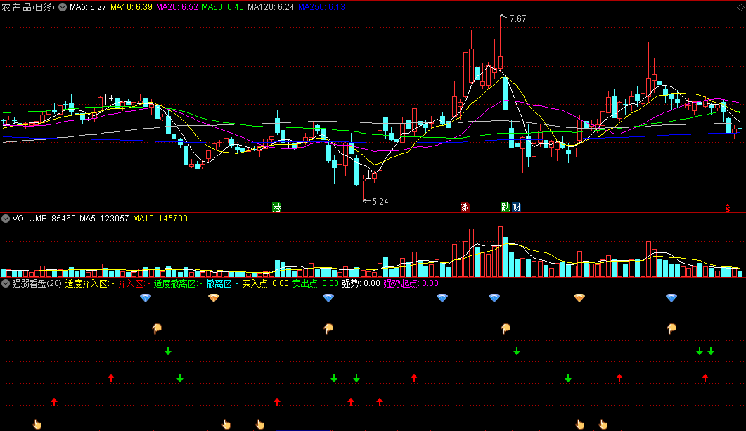746x431 pixels.
Task: Click the 卖出点: 0.00 label
Action: pos(316,283)
